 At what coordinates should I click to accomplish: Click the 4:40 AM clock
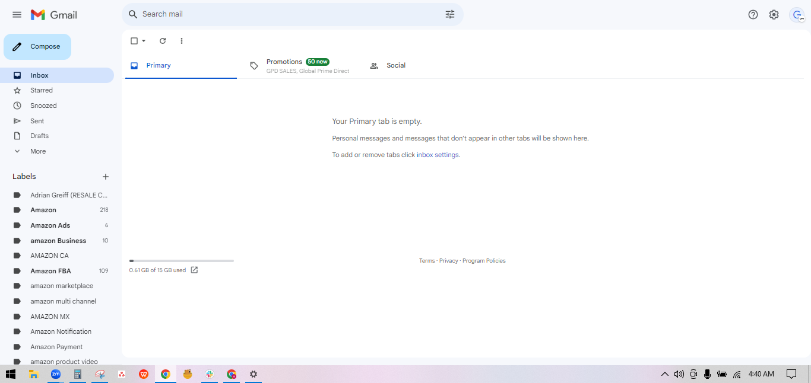pos(761,374)
